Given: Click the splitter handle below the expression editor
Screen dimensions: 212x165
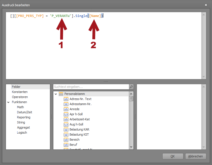Looking at the screenshot, I should (106, 82).
